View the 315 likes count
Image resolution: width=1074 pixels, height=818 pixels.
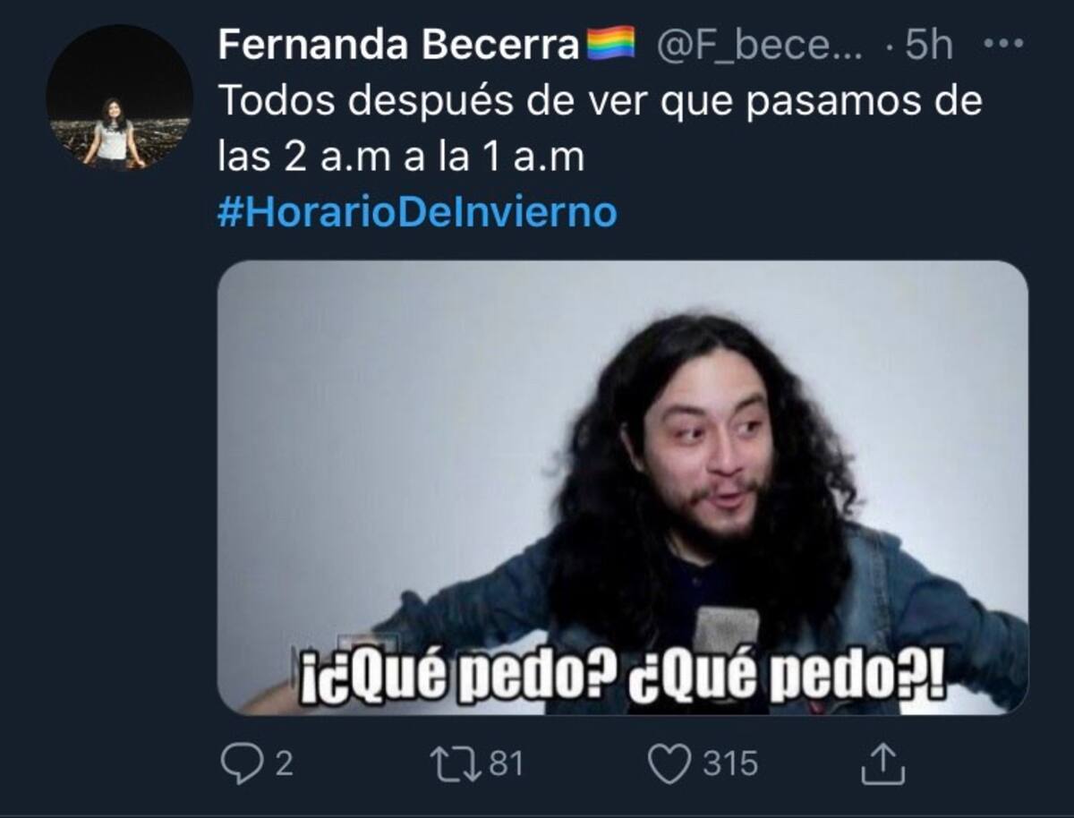tap(730, 764)
